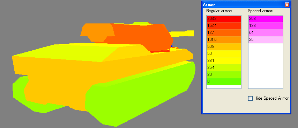The height and width of the screenshot is (128, 298).
Task: Select the 50.8 regular armor row
Action: 224,47
